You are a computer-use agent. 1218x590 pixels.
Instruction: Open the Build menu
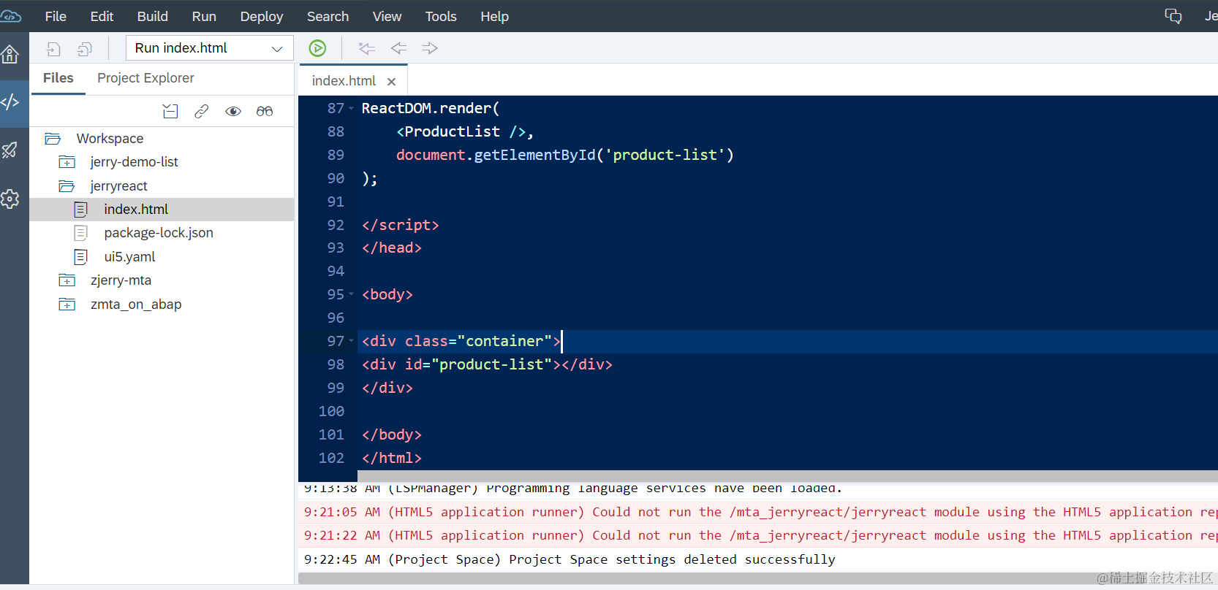tap(153, 16)
